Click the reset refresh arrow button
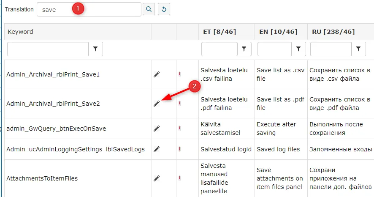The width and height of the screenshot is (374, 197). (164, 9)
